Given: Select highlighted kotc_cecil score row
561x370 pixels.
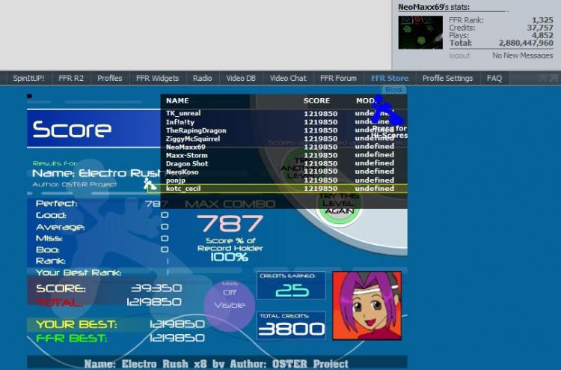Looking at the screenshot, I should [x=278, y=189].
